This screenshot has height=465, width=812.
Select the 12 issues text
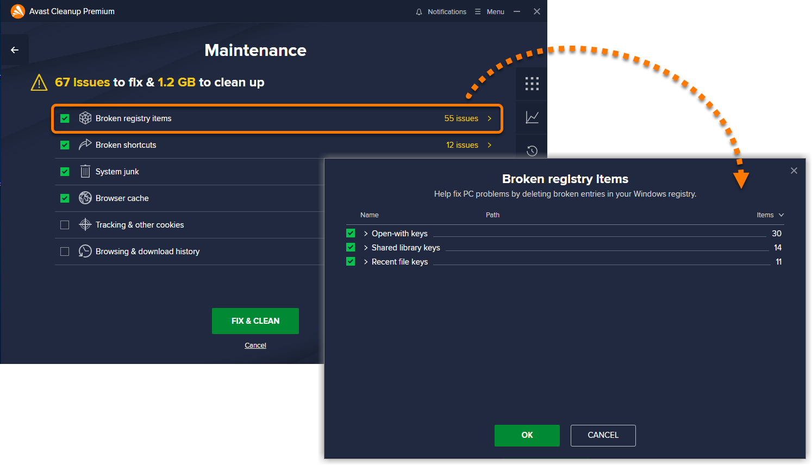pyautogui.click(x=463, y=145)
